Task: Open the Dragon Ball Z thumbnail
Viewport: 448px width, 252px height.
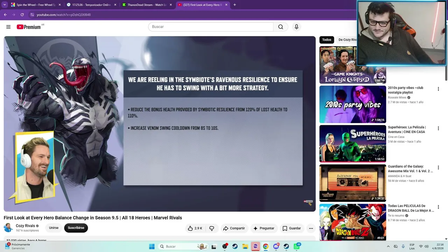Action: 352,222
